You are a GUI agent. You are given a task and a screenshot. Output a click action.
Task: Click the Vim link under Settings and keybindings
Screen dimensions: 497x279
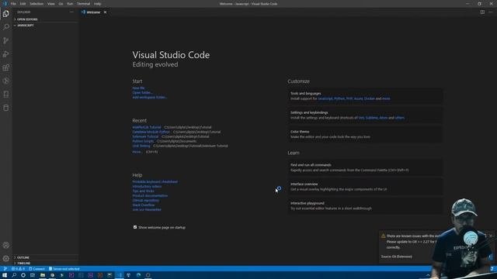361,118
